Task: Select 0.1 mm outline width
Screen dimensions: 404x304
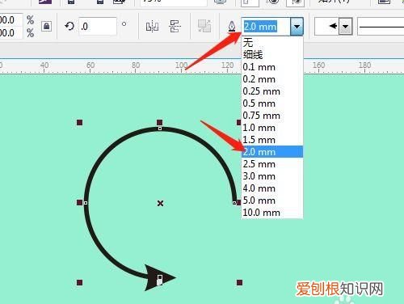Action: pyautogui.click(x=272, y=67)
